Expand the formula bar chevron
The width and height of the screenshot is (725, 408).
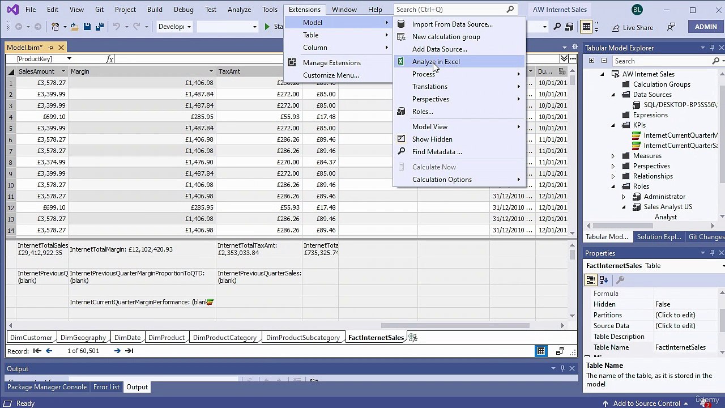(x=564, y=59)
